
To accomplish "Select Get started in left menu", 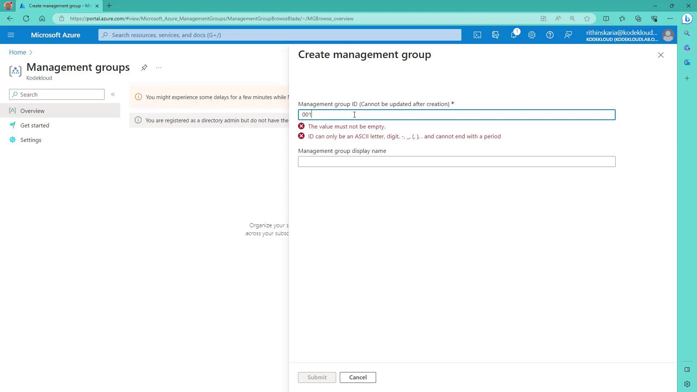I will point(34,125).
